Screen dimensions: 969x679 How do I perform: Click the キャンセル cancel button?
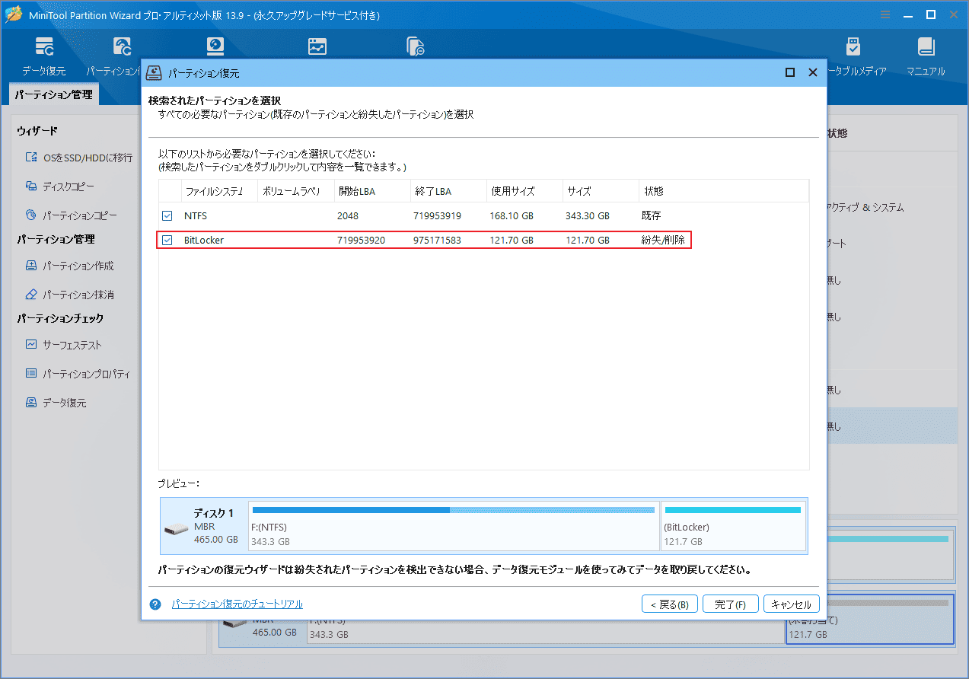[792, 604]
